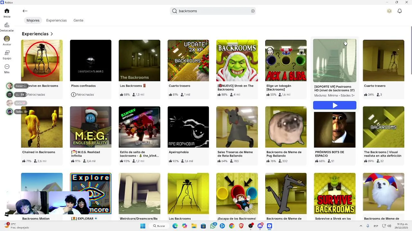Open Google Chrome from taskbar

[231, 226]
